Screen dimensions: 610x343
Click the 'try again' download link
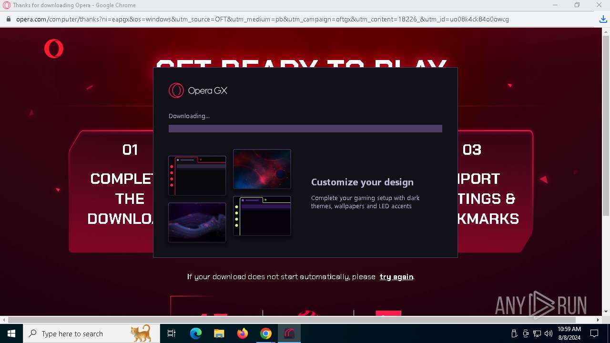[x=396, y=277]
